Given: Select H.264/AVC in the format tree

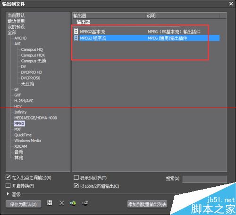Looking at the screenshot, I should (24, 101).
